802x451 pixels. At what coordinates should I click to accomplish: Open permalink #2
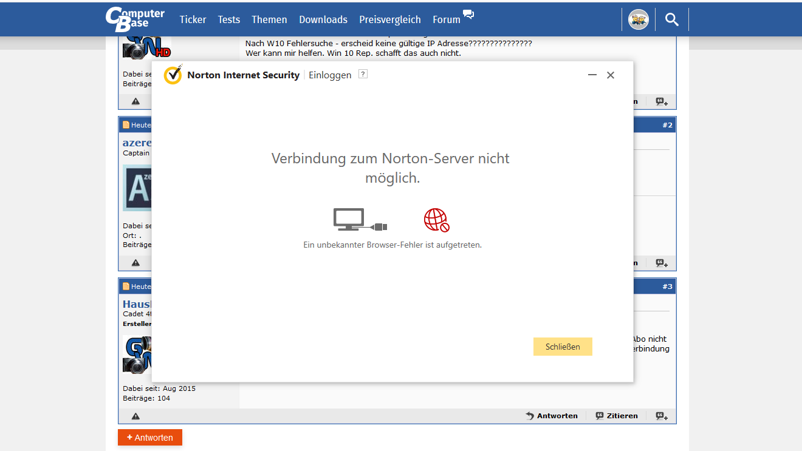pyautogui.click(x=667, y=125)
